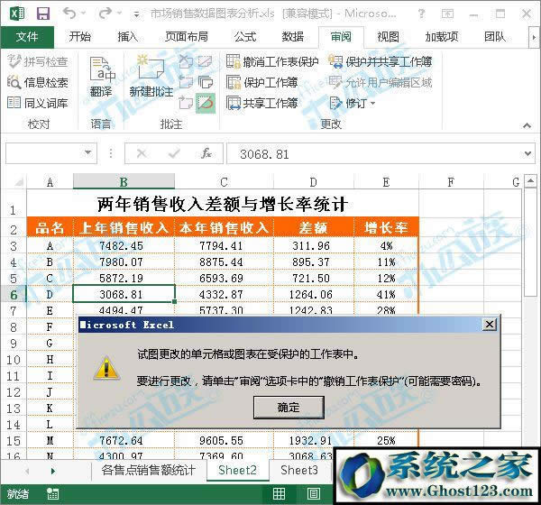Open the Redo history dropdown arrow
Image resolution: width=541 pixels, height=505 pixels.
point(119,14)
